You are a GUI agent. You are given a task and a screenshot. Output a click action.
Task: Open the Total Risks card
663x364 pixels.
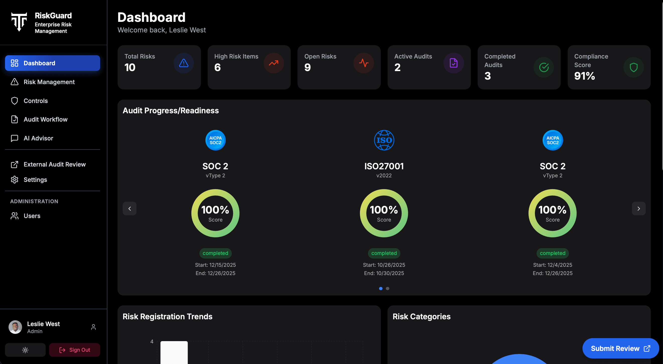coord(159,67)
